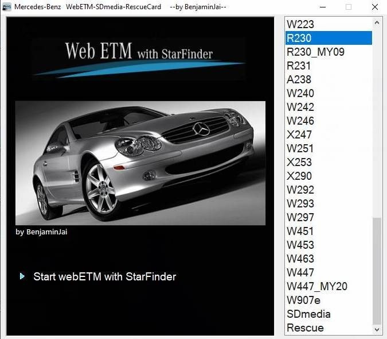The height and width of the screenshot is (339, 387).
Task: Select W240 in the list
Action: click(329, 93)
